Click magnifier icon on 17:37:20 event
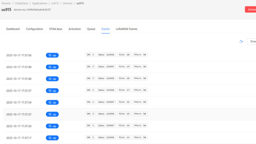Screen dimensions: 256x144 50,126
